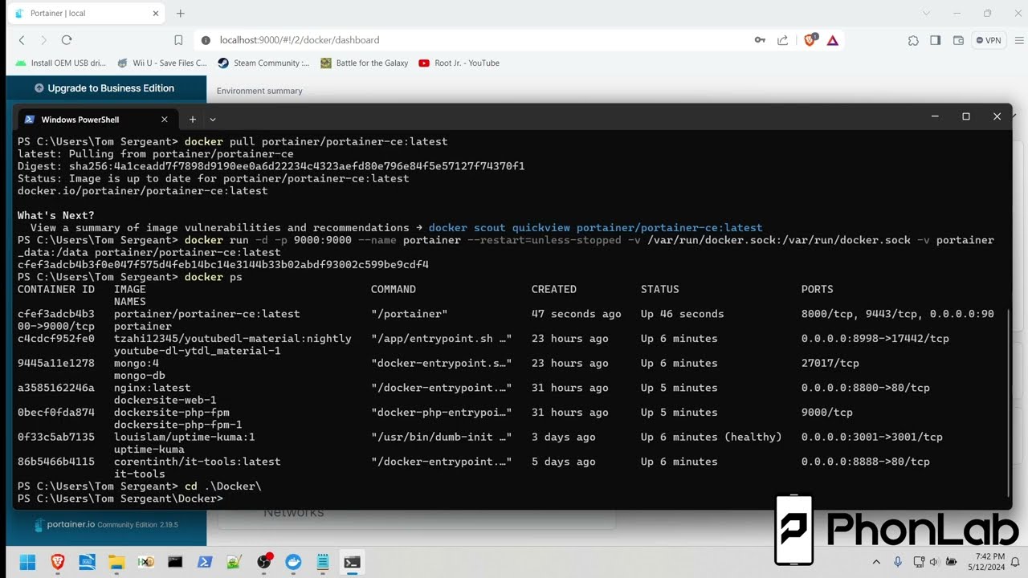Image resolution: width=1028 pixels, height=578 pixels.
Task: Click the 'mongo-db' container name
Action: (x=140, y=376)
